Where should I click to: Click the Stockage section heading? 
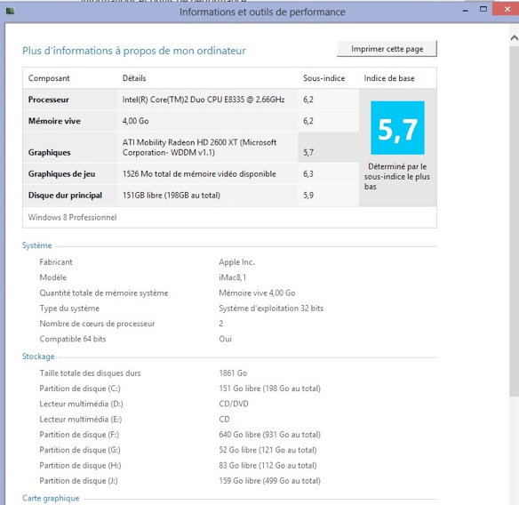click(38, 357)
